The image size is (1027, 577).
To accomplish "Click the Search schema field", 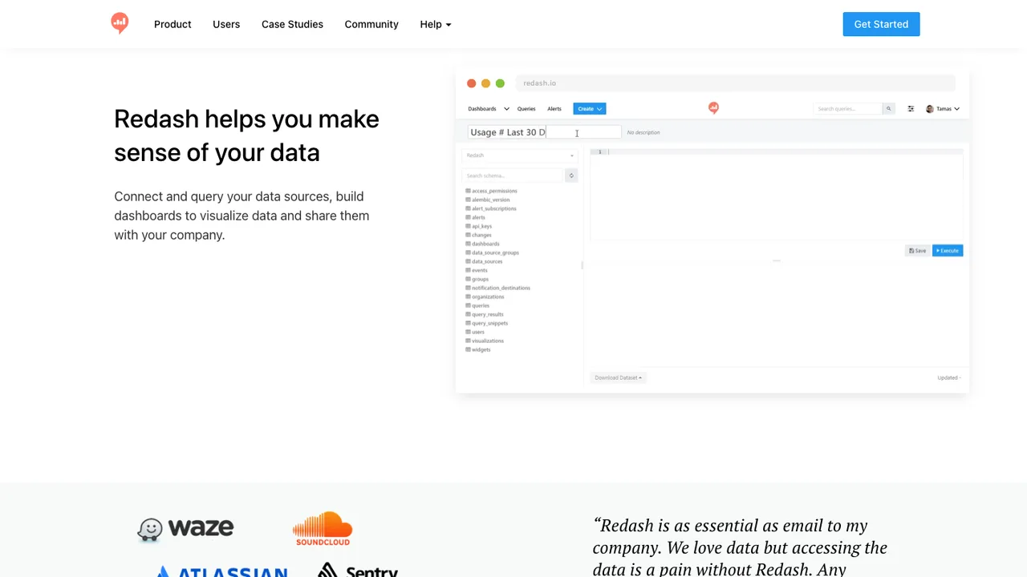I will pyautogui.click(x=513, y=176).
